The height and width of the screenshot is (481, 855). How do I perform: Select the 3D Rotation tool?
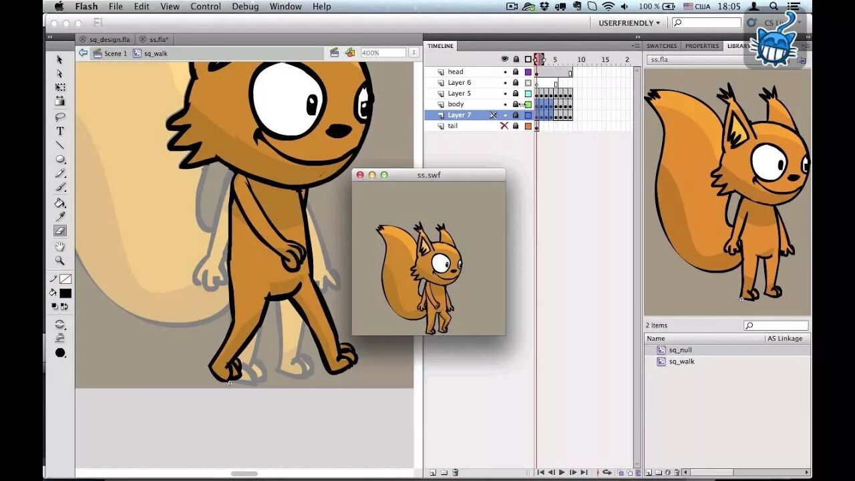(x=60, y=102)
